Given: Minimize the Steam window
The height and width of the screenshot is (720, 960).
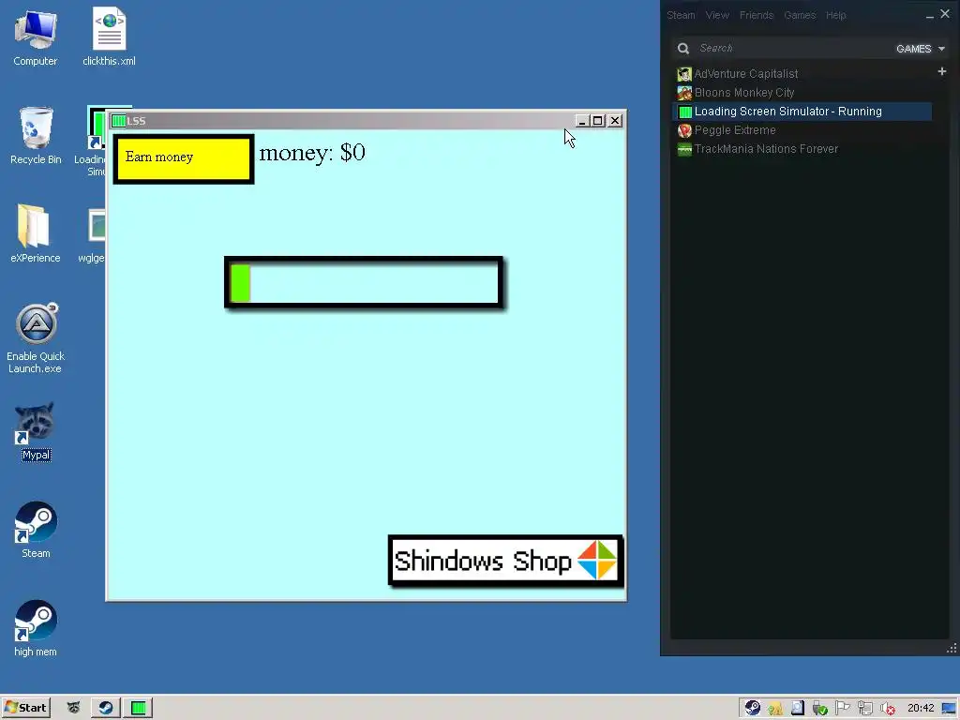Looking at the screenshot, I should 929,15.
